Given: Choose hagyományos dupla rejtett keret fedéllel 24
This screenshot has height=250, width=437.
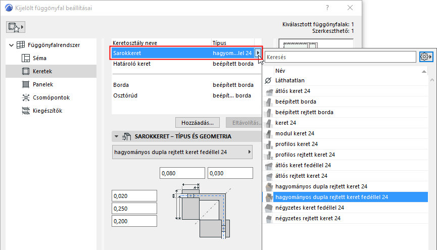Looking at the screenshot, I should coord(346,197).
